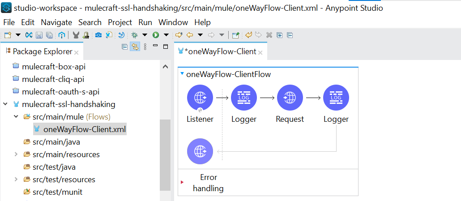Switch to the oneWayFlow-Client editor tab

tap(221, 51)
